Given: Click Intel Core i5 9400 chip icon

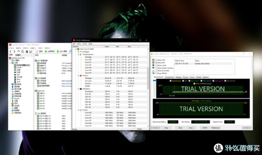Looking at the screenshot, I should (78, 49).
